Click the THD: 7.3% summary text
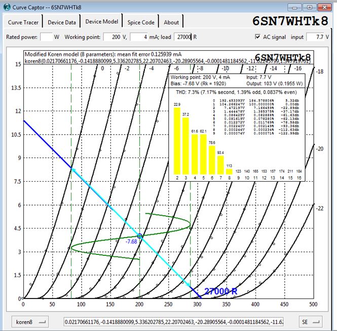 [237, 92]
